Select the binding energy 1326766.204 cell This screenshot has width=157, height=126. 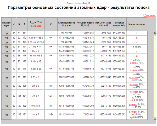119,38
